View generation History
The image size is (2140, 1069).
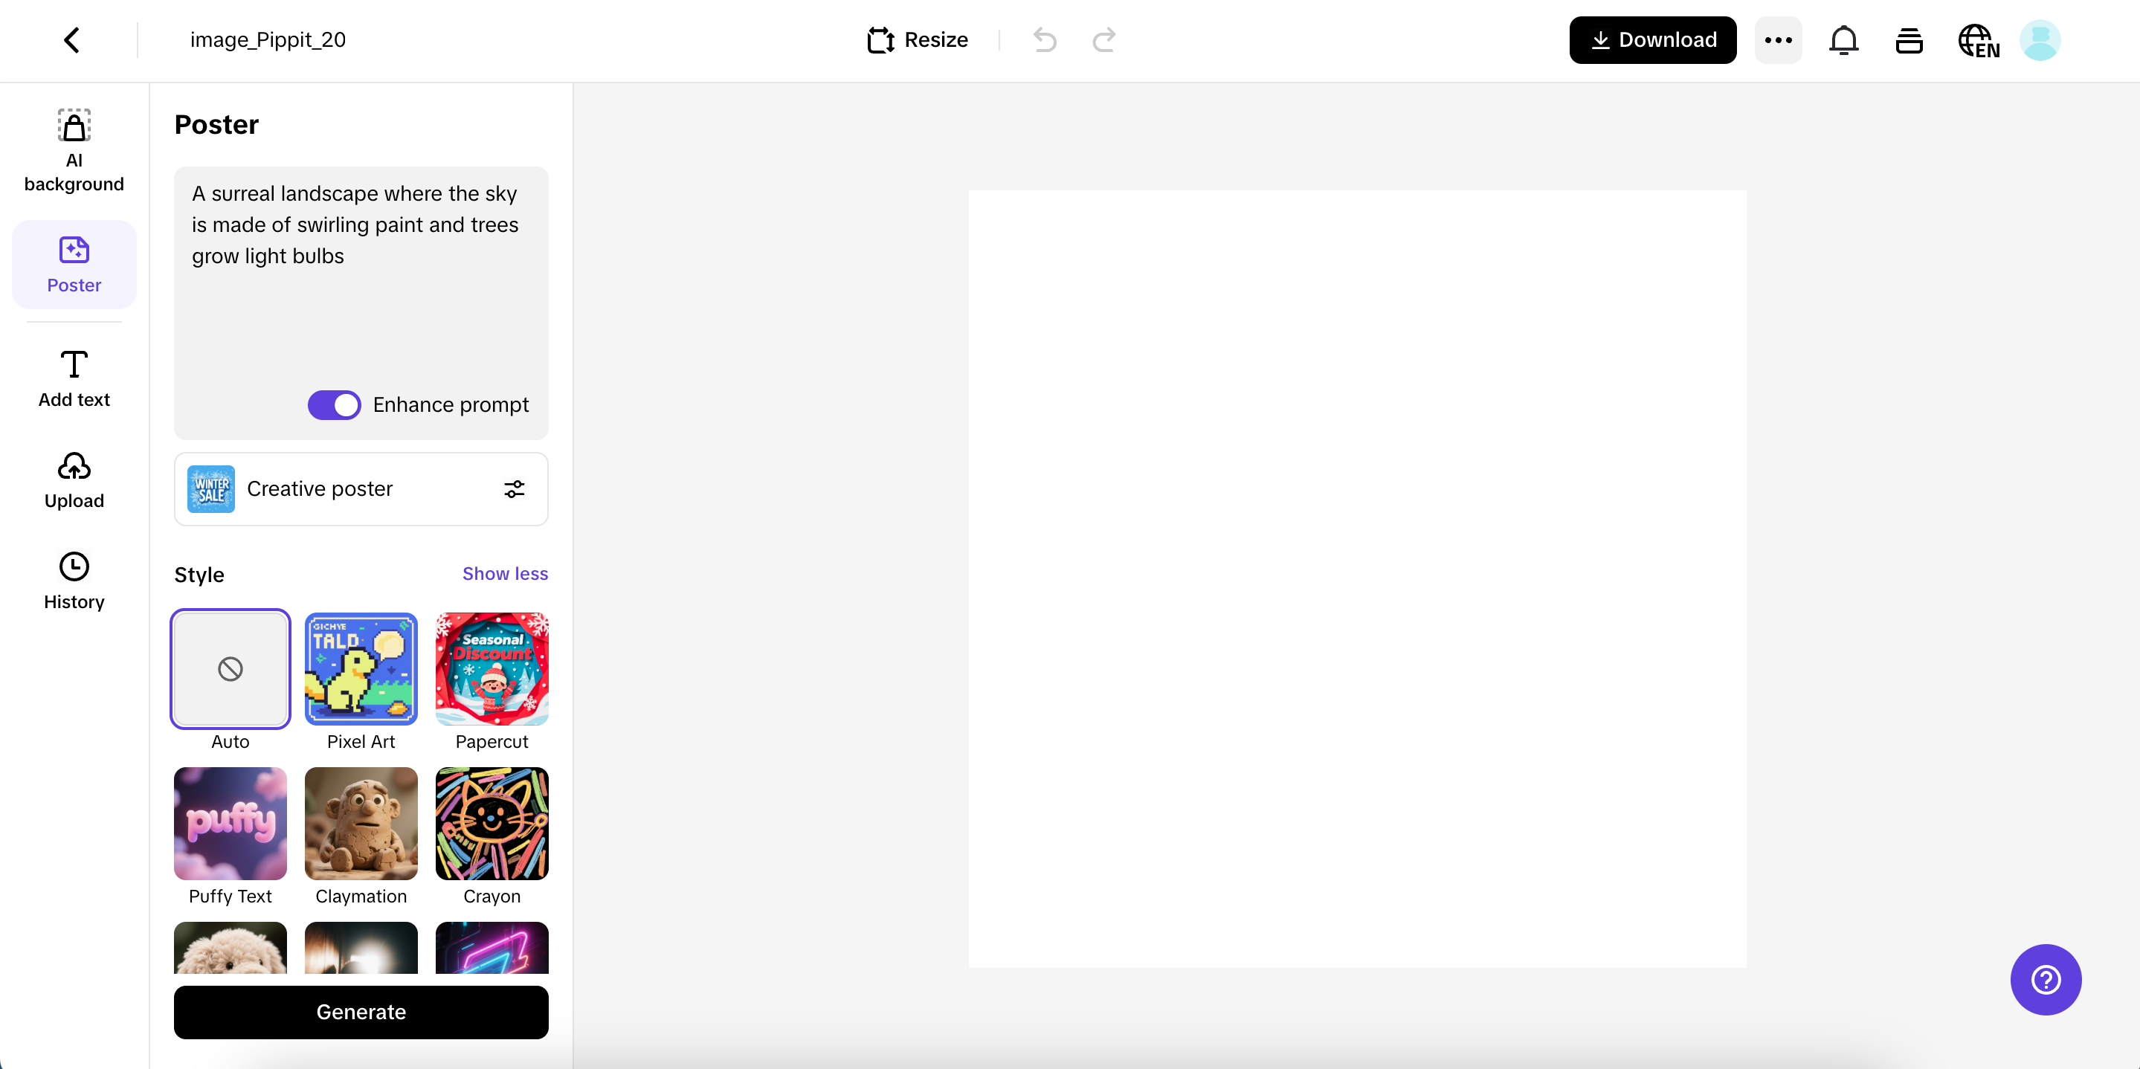pos(73,581)
